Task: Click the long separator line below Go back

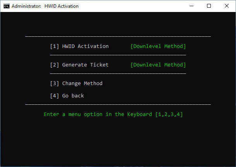Action: [x=118, y=104]
